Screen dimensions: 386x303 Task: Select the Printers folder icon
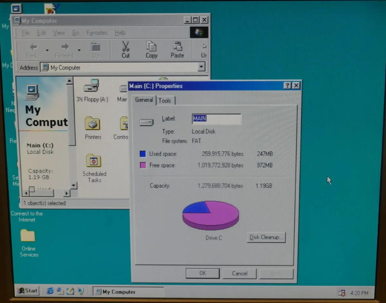(x=93, y=124)
